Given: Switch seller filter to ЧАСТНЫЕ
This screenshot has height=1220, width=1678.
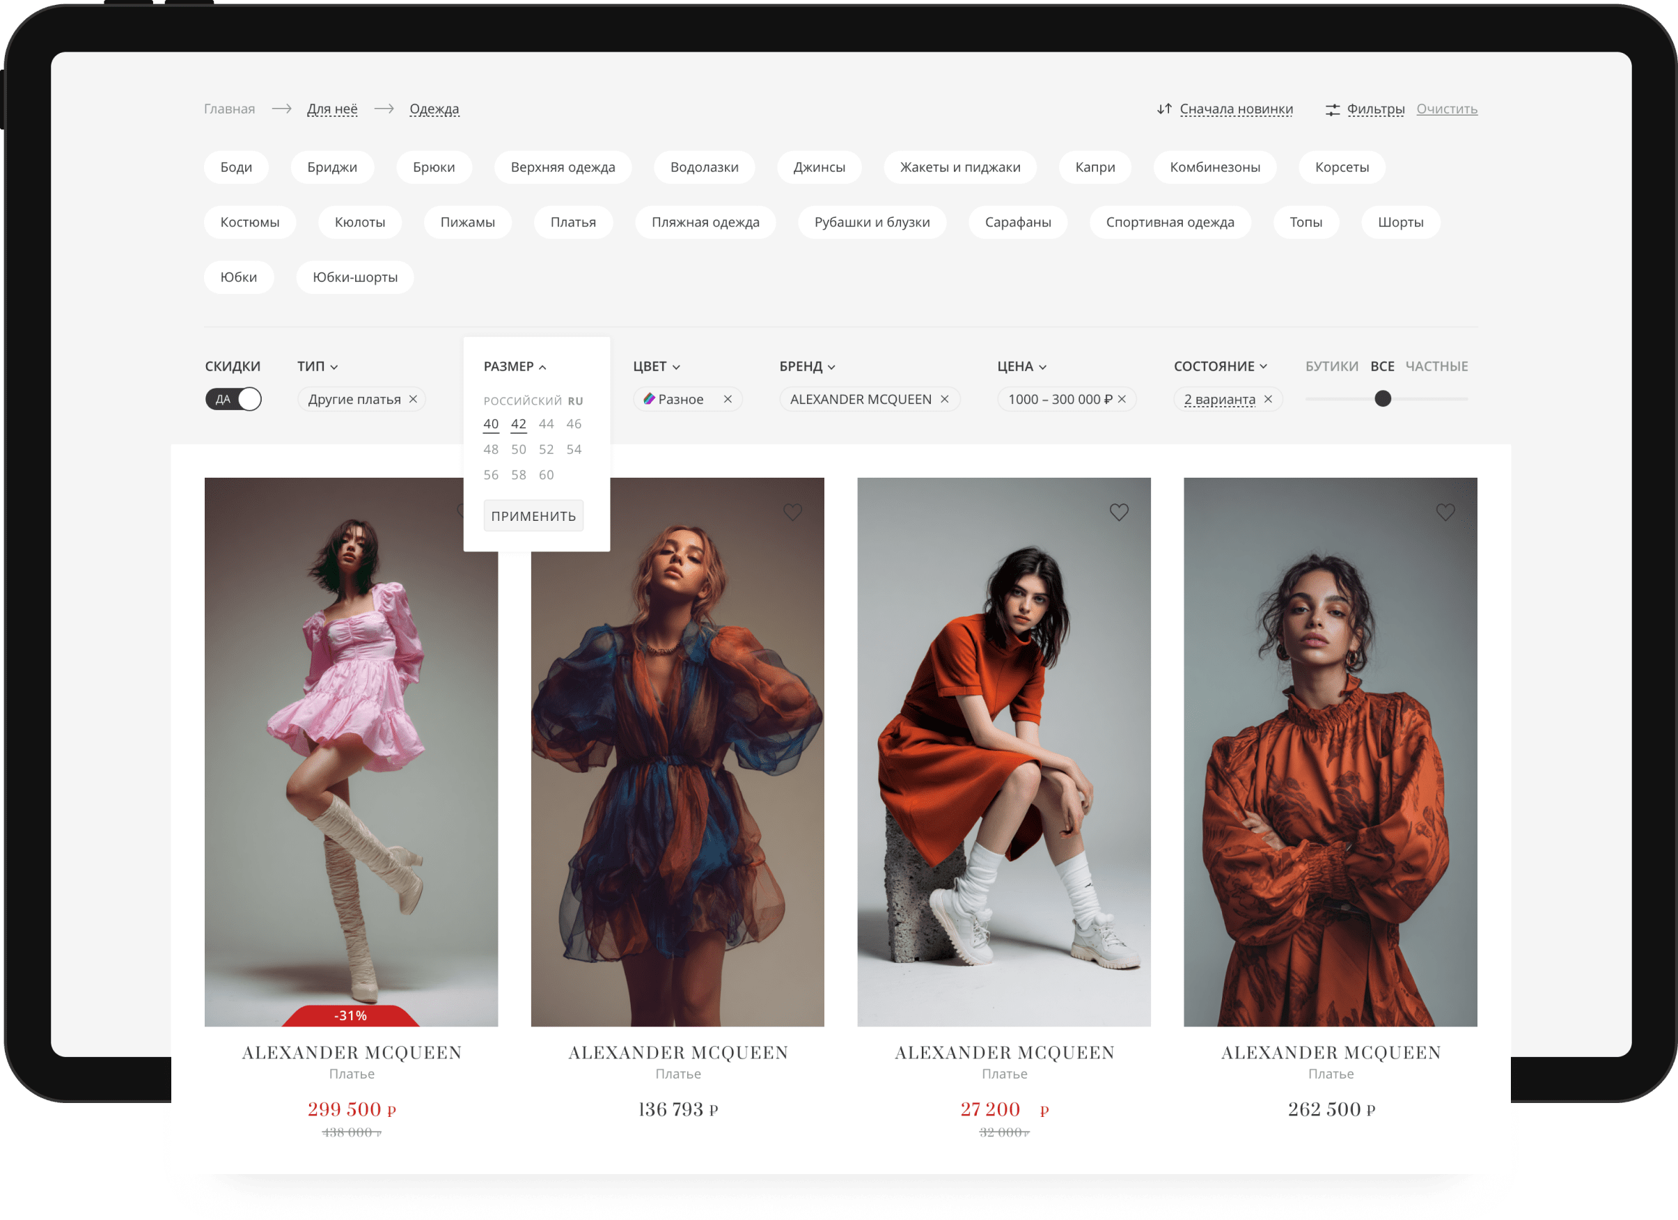Looking at the screenshot, I should click(1436, 366).
